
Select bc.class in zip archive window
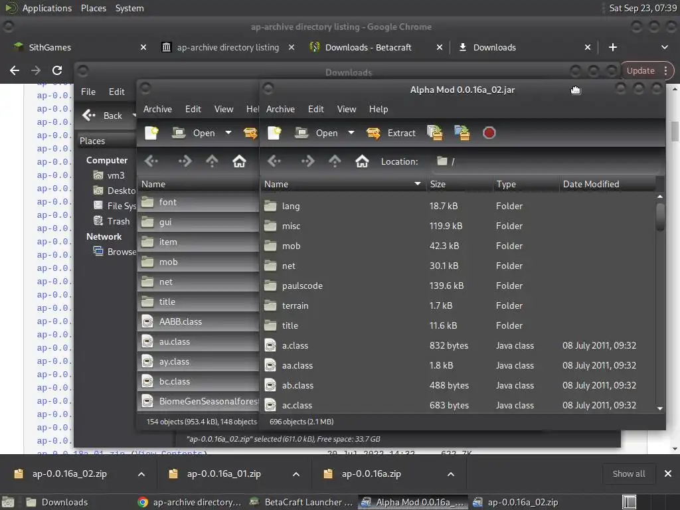click(199, 382)
